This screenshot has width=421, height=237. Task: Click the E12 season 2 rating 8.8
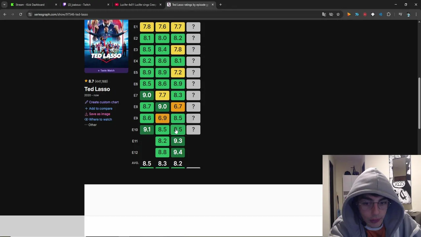pos(162,152)
